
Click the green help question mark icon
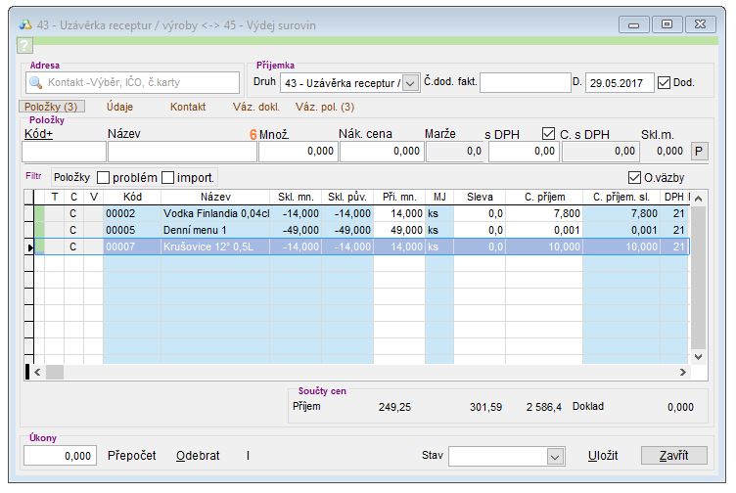click(25, 46)
